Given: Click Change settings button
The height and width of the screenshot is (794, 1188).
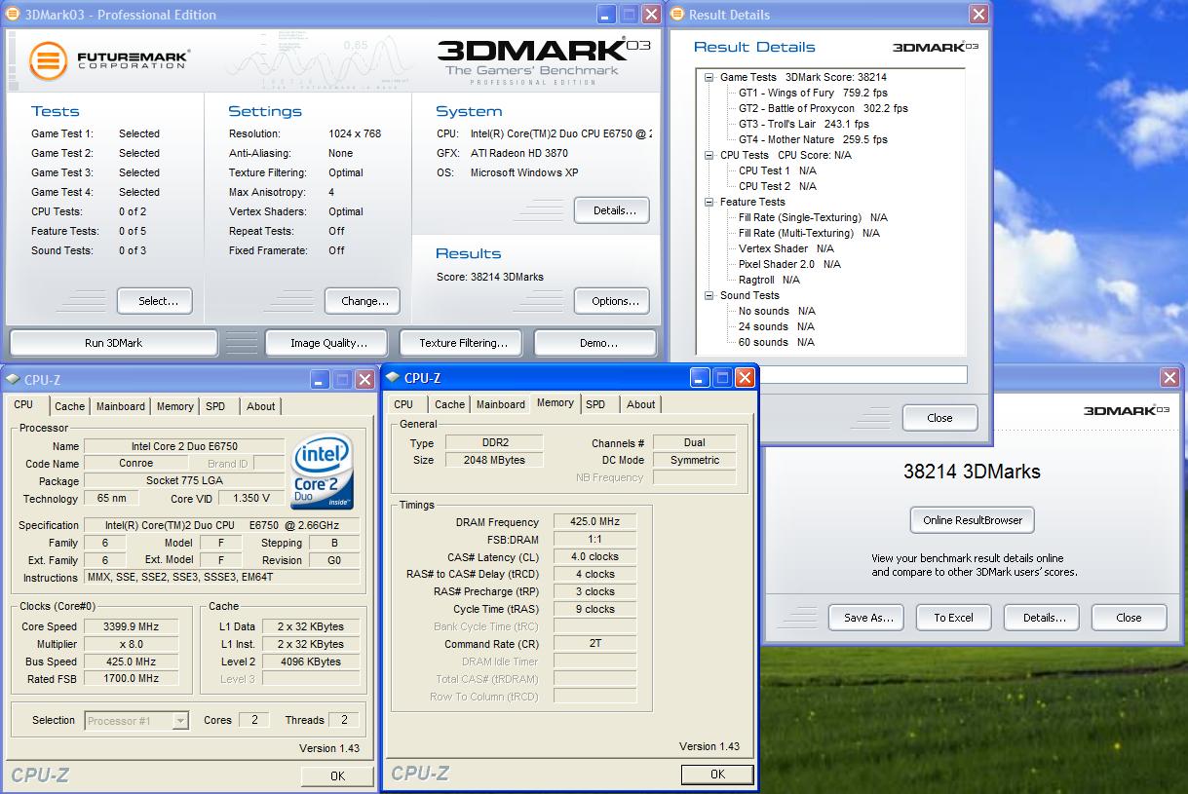Looking at the screenshot, I should coord(363,301).
